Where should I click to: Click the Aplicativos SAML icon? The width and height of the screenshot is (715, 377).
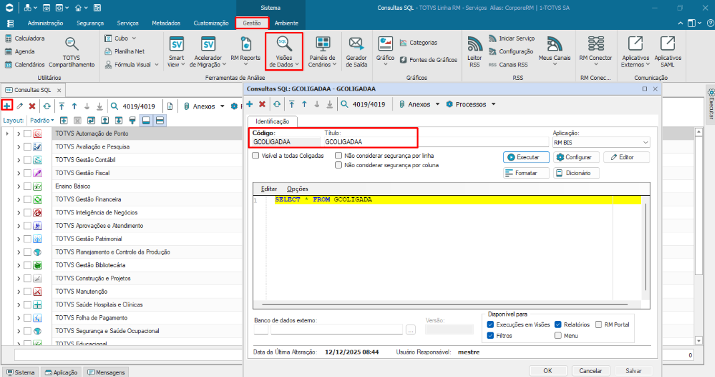668,51
